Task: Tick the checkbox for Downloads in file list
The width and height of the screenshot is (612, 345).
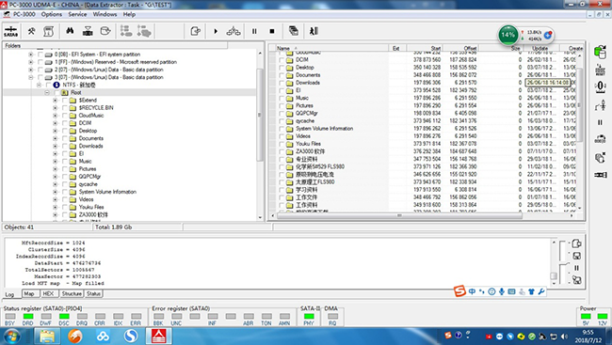Action: pyautogui.click(x=282, y=83)
